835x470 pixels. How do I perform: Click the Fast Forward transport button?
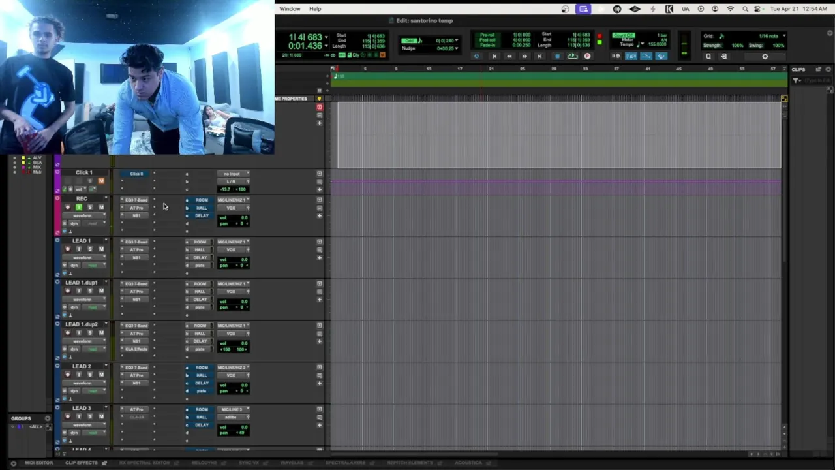coord(524,57)
